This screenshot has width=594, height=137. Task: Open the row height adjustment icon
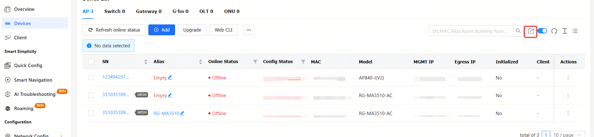(x=565, y=31)
